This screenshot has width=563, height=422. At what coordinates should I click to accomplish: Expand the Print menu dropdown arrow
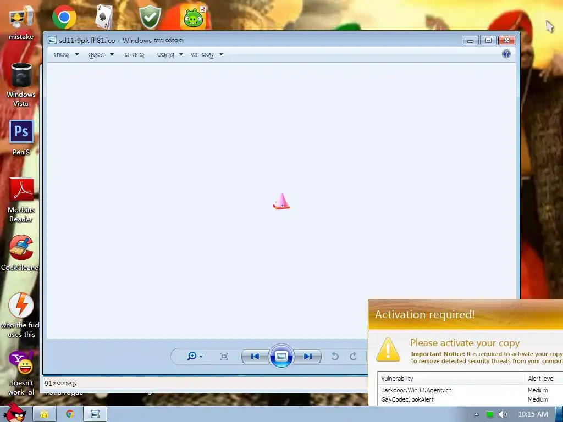112,54
